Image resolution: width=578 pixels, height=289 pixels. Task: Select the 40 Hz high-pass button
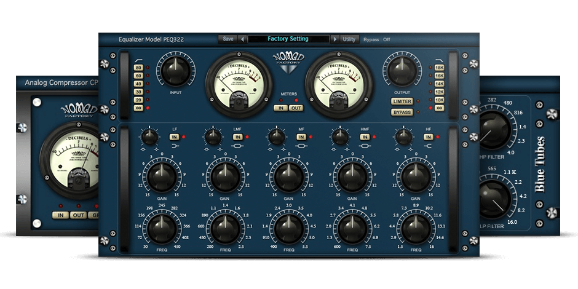(x=138, y=84)
